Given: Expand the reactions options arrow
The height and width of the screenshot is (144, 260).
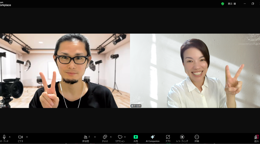Looking at the screenshot, I should pos(125,137).
